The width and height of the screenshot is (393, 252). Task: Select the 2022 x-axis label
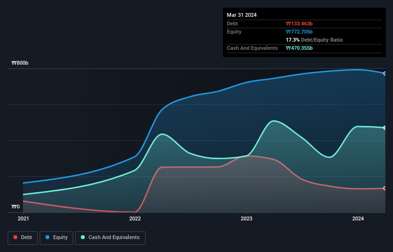(135, 218)
